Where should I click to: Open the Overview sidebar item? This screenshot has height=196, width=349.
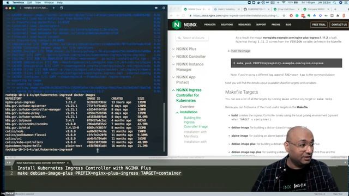187,107
